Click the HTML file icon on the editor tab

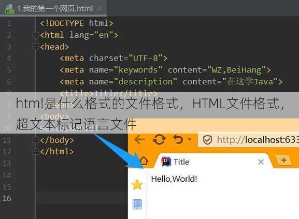click(9, 9)
